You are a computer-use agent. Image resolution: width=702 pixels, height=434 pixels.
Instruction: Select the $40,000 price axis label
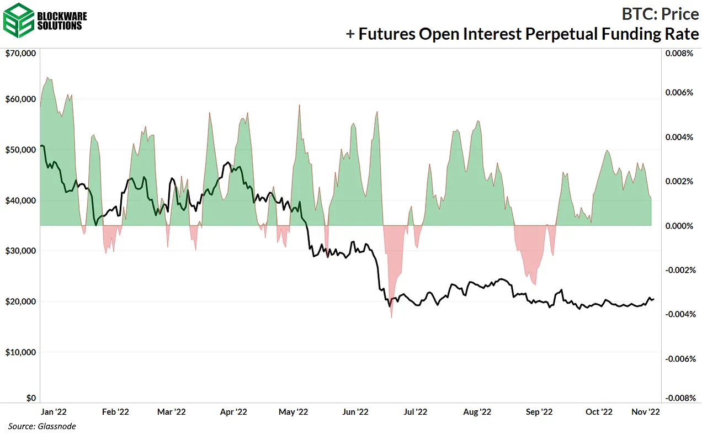coord(20,200)
